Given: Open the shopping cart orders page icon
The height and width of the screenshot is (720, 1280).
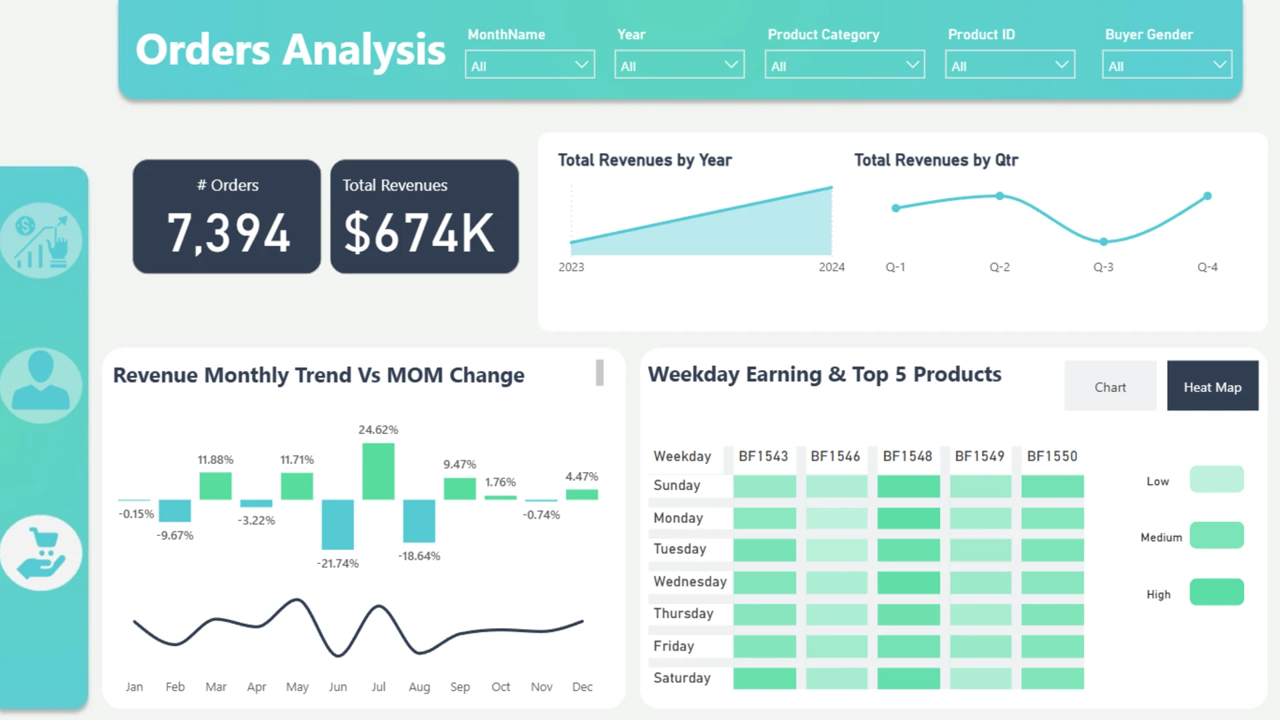Looking at the screenshot, I should [x=41, y=553].
